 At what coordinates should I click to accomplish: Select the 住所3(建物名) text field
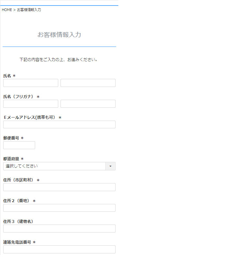tap(59, 229)
